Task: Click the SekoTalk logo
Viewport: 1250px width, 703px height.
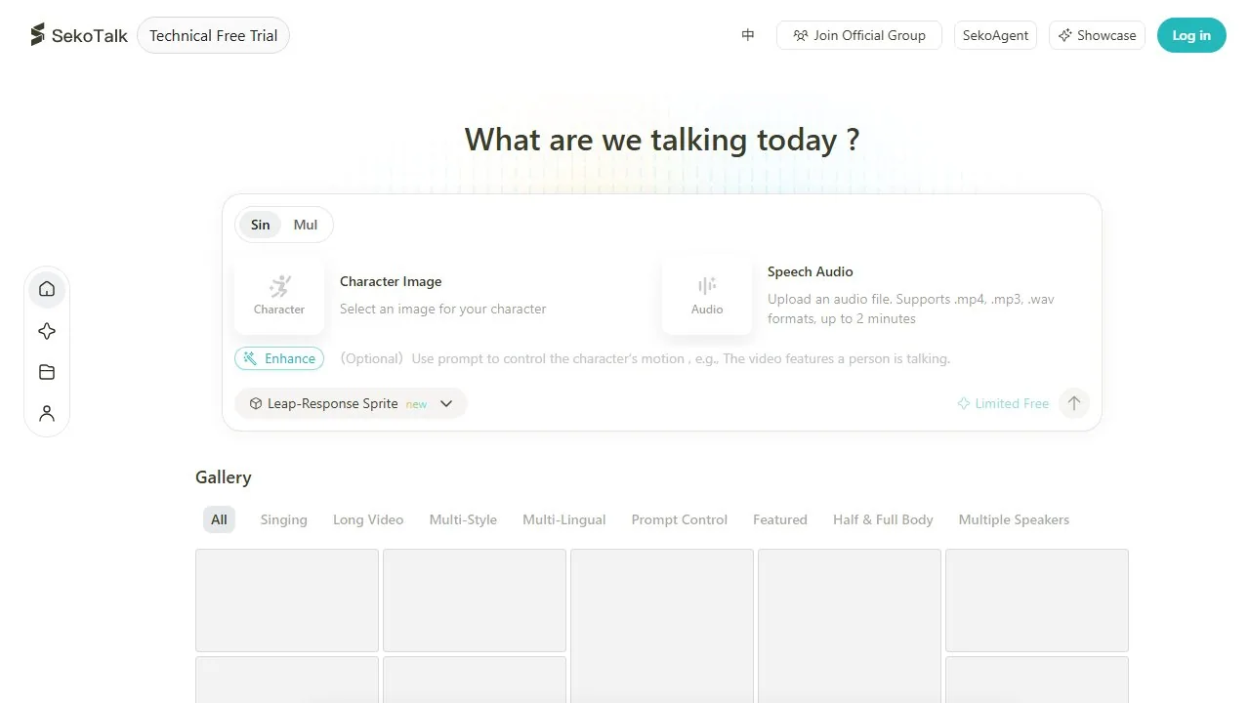Action: click(79, 35)
